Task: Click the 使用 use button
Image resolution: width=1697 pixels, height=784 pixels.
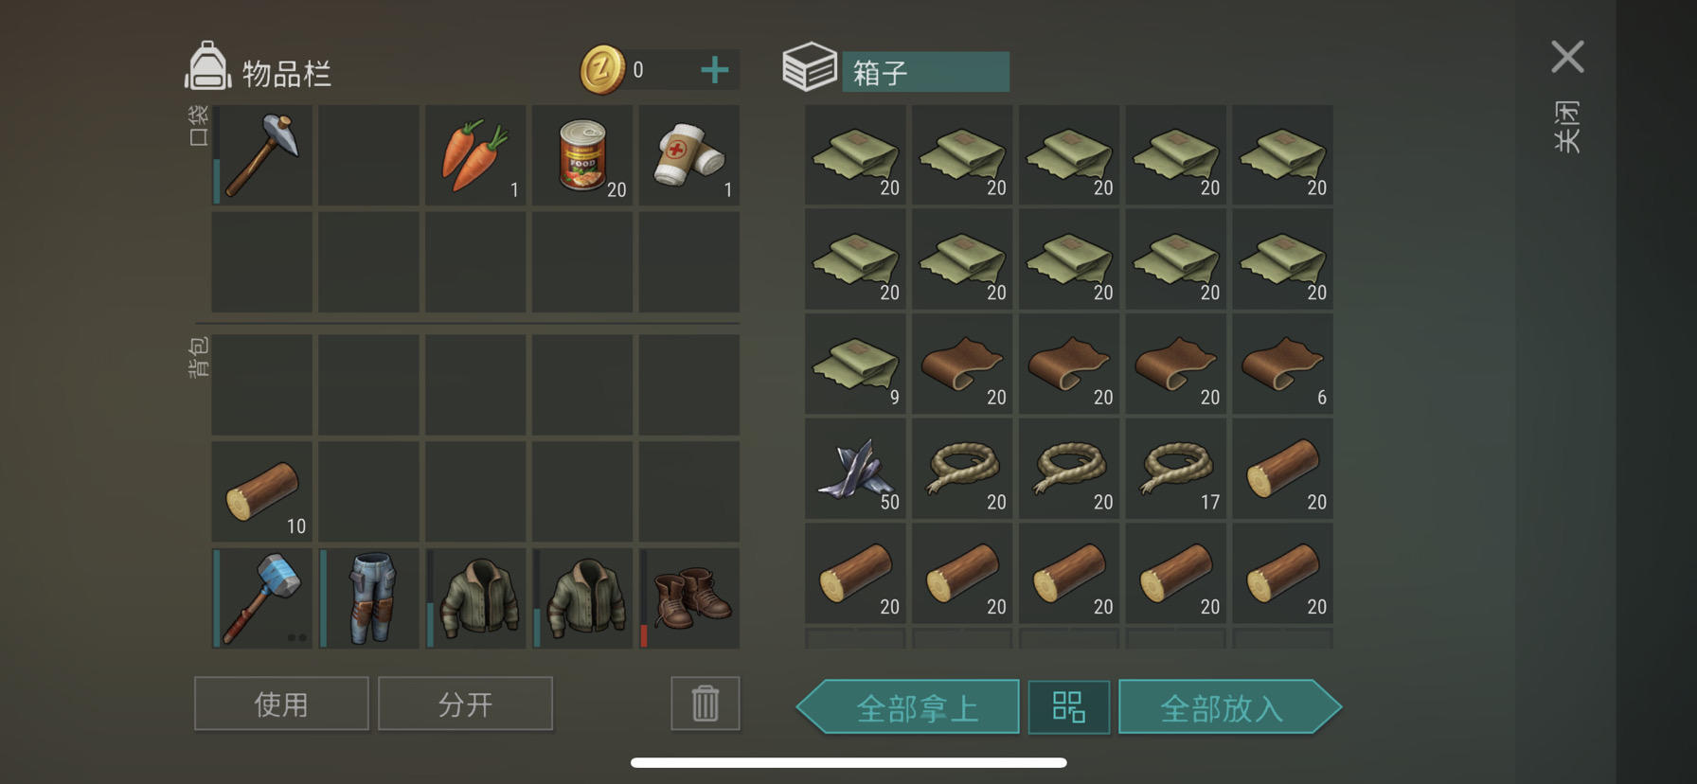Action: [281, 704]
